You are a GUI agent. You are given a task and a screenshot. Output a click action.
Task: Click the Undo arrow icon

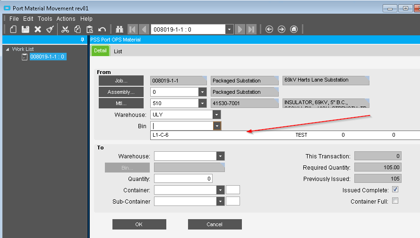pyautogui.click(x=102, y=29)
